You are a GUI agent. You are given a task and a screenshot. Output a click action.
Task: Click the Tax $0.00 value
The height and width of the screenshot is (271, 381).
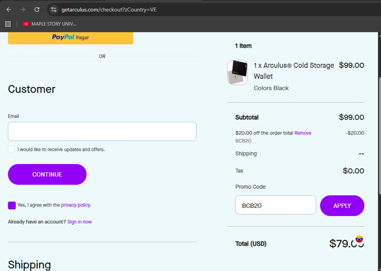(353, 171)
